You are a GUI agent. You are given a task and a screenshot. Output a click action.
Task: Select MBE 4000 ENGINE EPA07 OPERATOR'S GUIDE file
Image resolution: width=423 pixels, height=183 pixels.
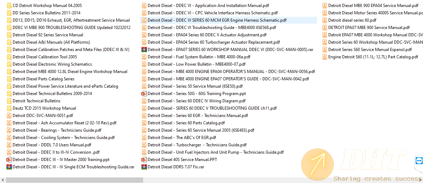click(228, 79)
